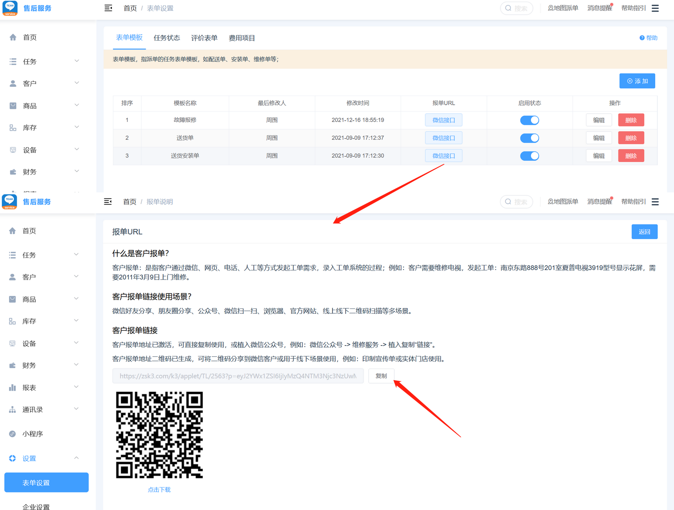The image size is (674, 510).
Task: Switch to the 费用项目 tab
Action: (242, 38)
